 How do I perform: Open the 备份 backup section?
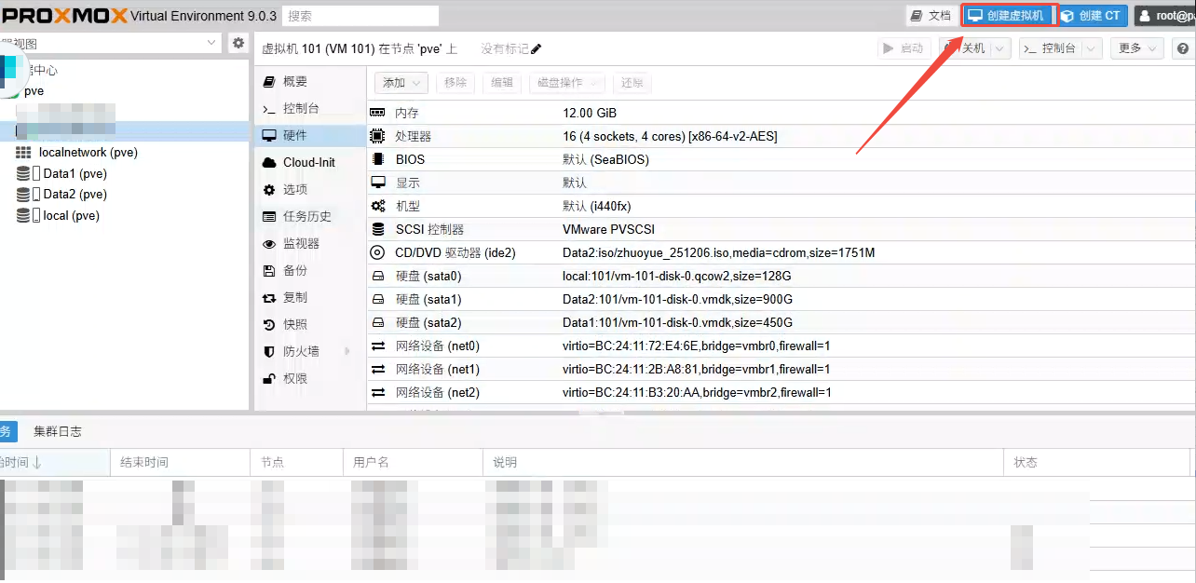click(x=295, y=270)
